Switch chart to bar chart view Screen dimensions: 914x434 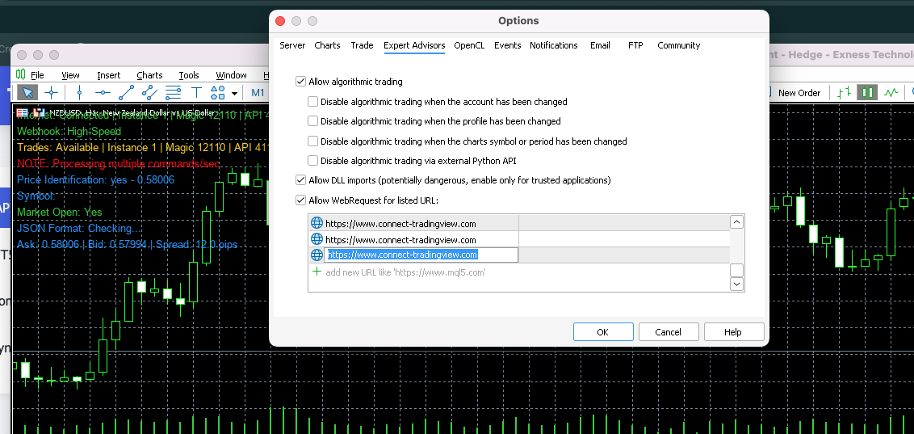click(844, 93)
